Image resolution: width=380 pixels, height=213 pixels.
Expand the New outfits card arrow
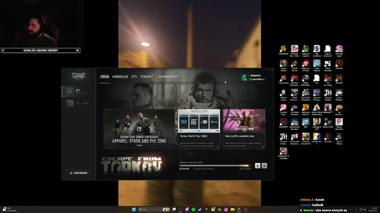[x=263, y=147]
